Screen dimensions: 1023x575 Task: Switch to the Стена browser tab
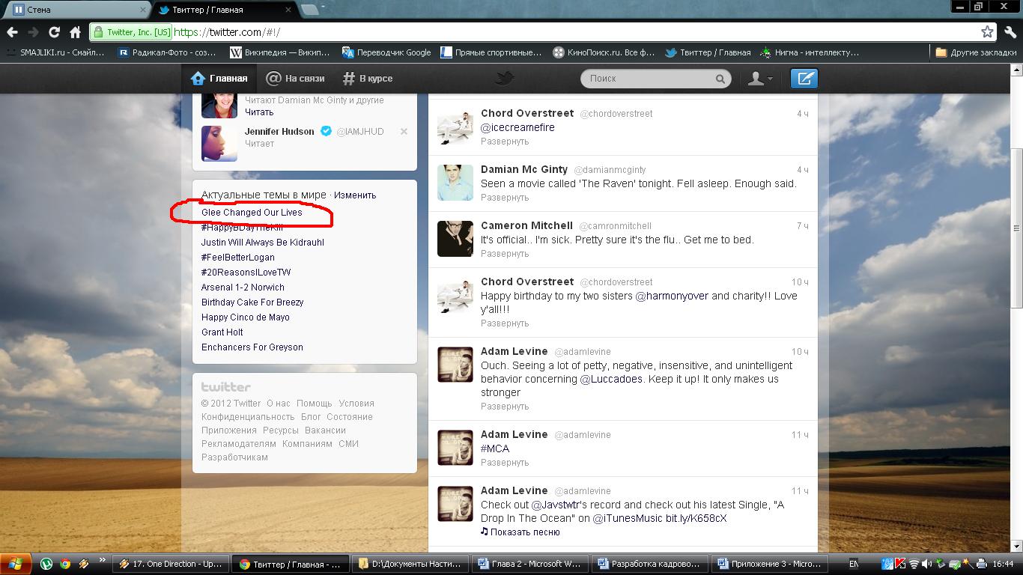click(77, 10)
